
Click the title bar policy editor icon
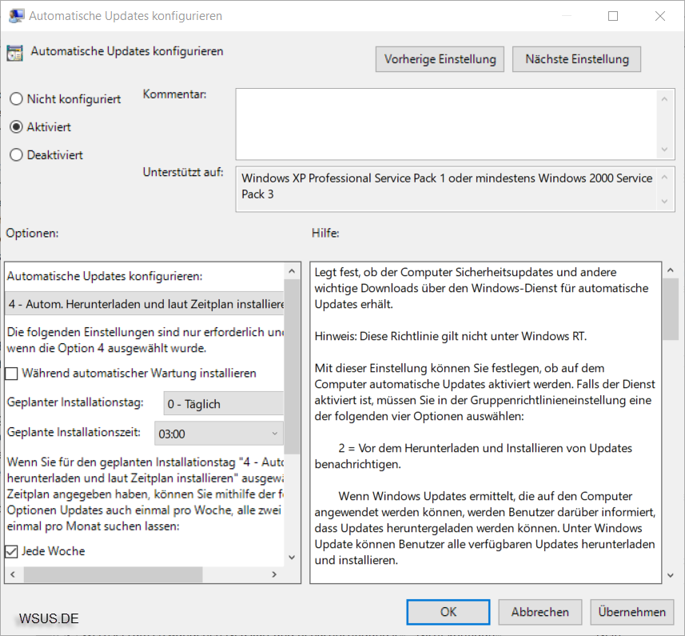(17, 16)
